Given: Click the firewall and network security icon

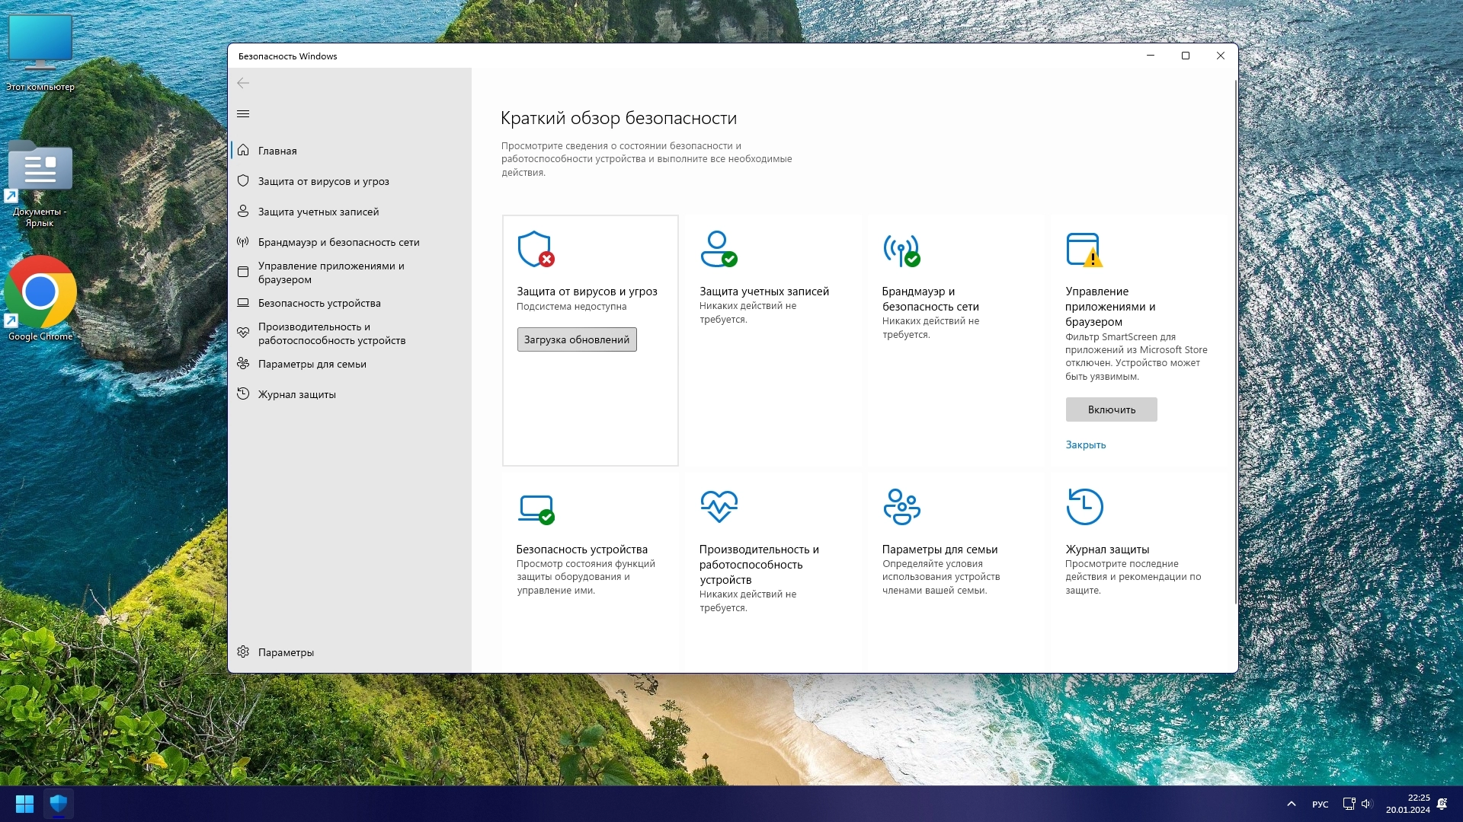Looking at the screenshot, I should pos(901,249).
